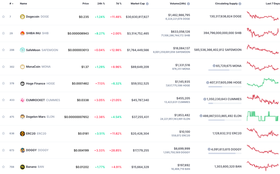Sort by rank using # column header
The width and height of the screenshot is (280, 174).
[11, 4]
